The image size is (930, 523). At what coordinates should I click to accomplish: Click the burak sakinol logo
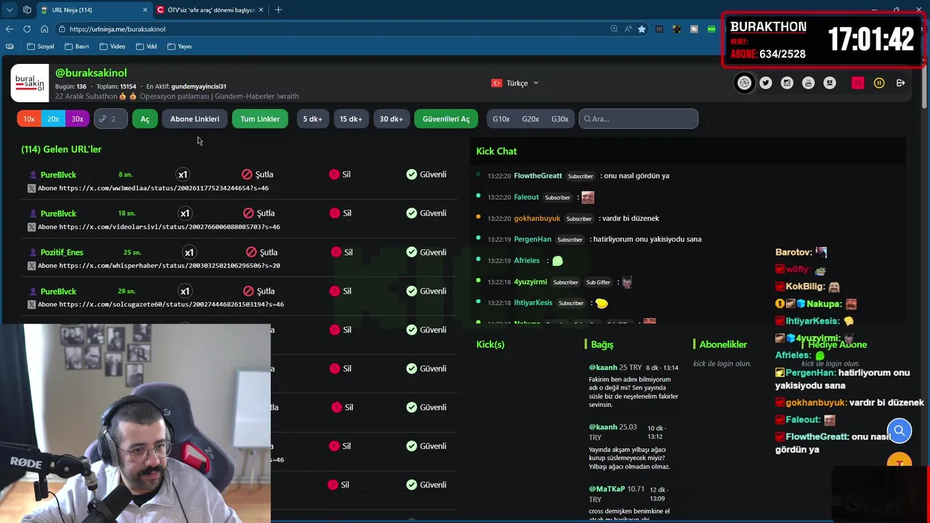pos(30,83)
